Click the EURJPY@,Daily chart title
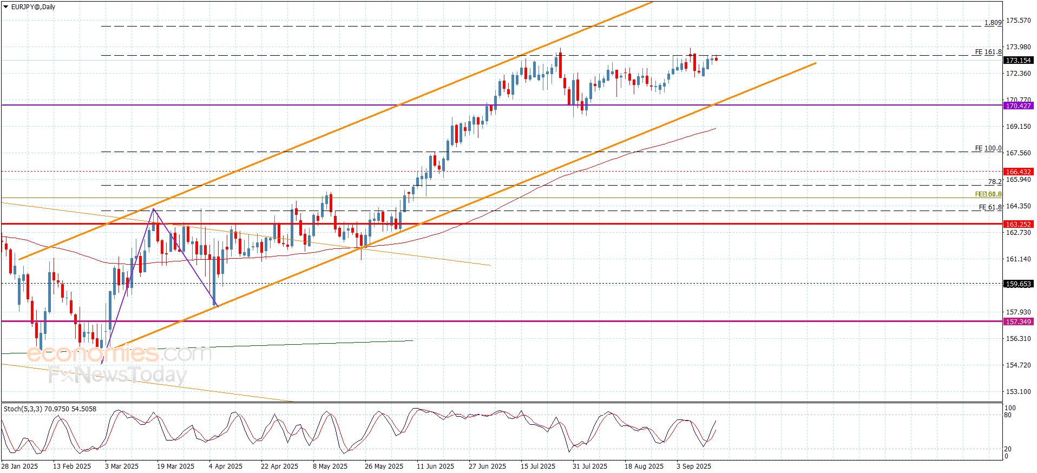Viewport: 1037px width, 473px height. 33,7
